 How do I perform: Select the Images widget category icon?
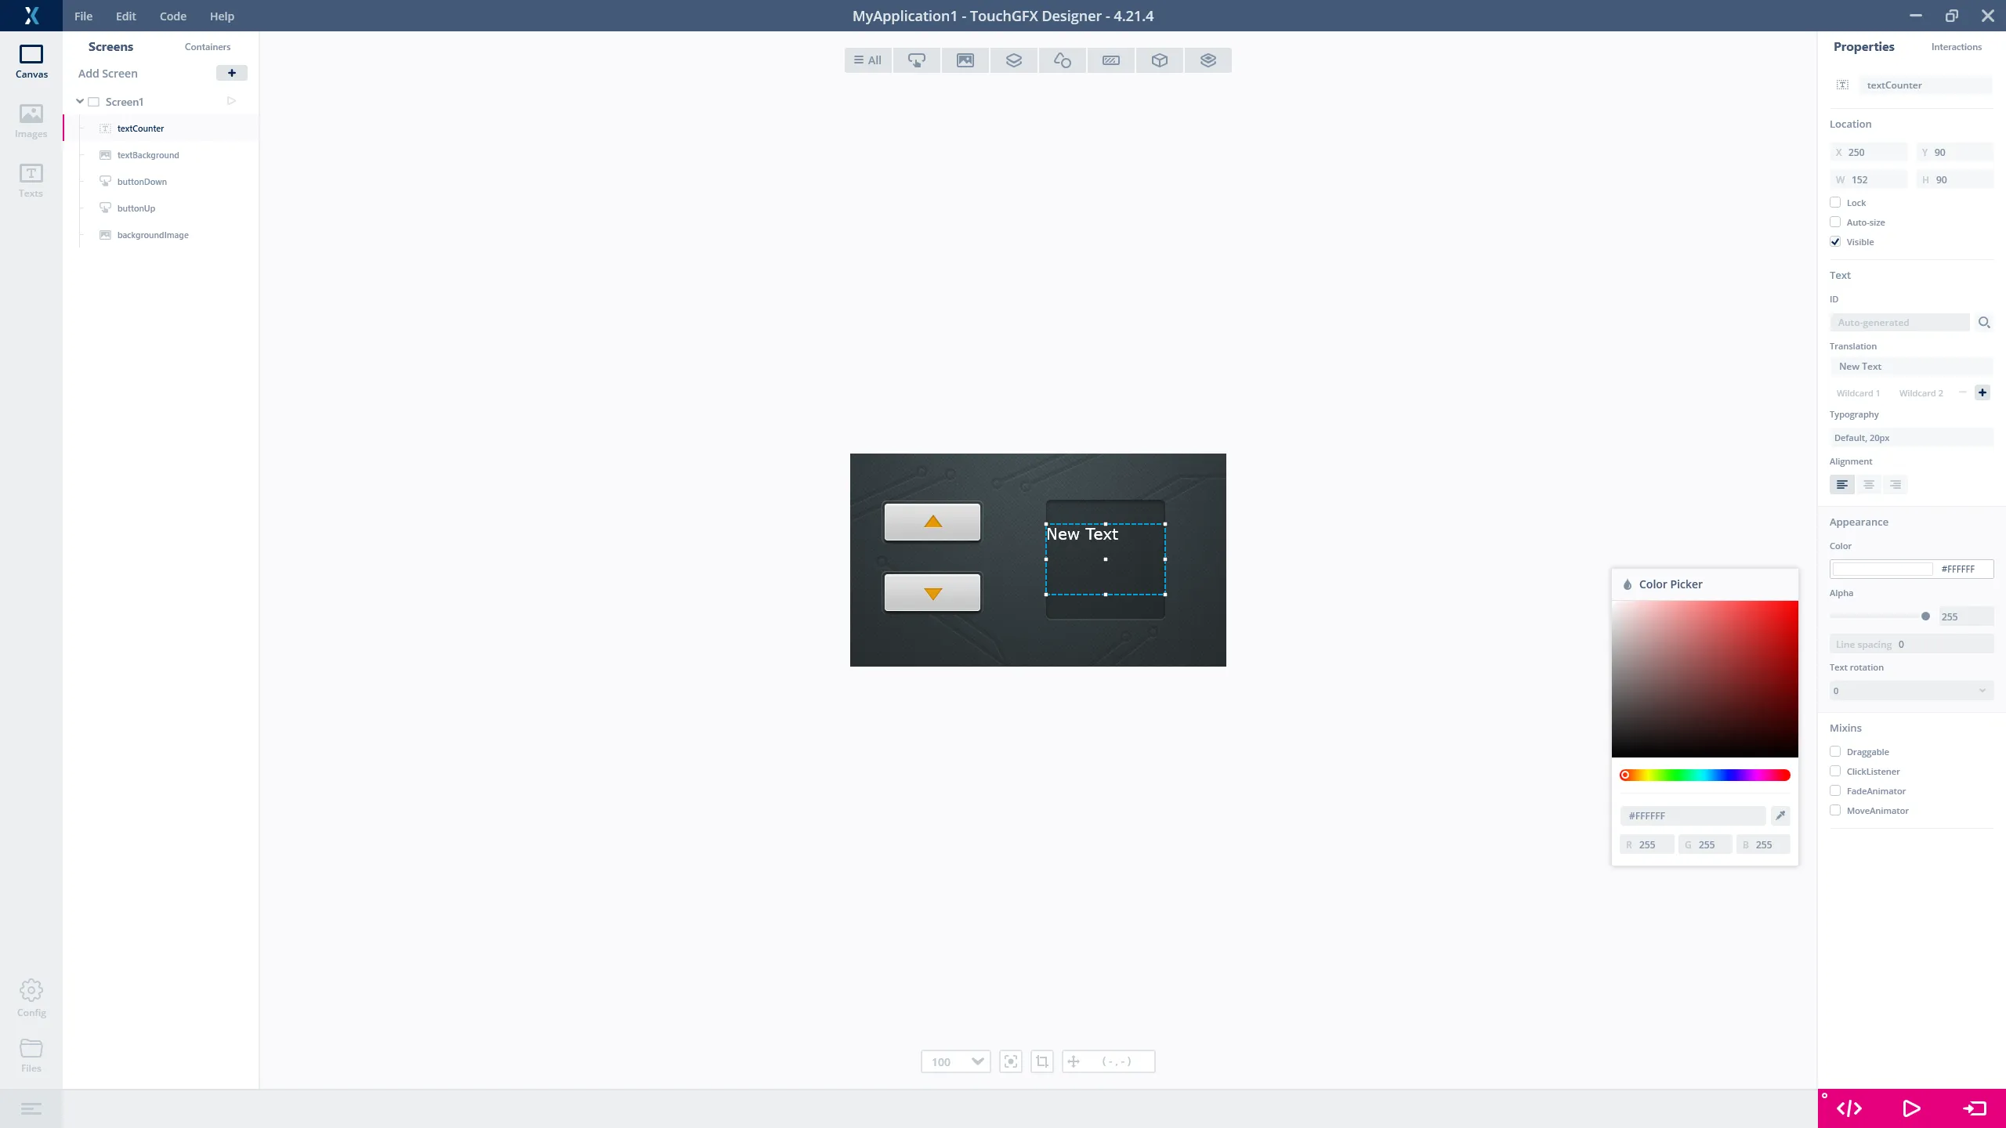pos(965,60)
